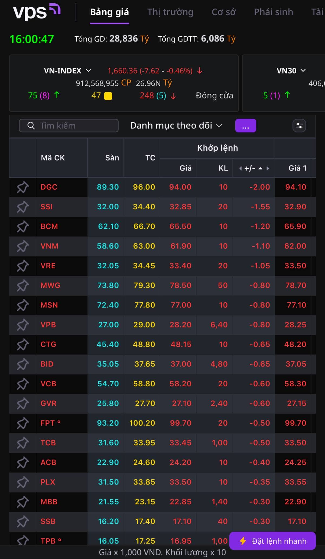
Task: Pin the DGC stock row
Action: (x=23, y=187)
